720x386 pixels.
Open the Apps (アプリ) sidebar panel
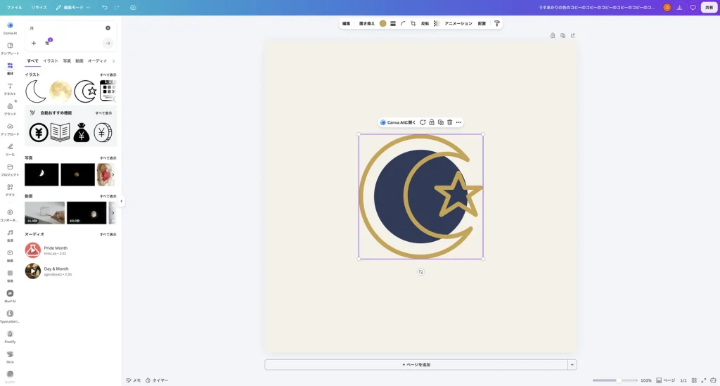coord(10,190)
